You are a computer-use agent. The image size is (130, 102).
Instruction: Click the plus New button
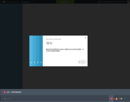7,99
